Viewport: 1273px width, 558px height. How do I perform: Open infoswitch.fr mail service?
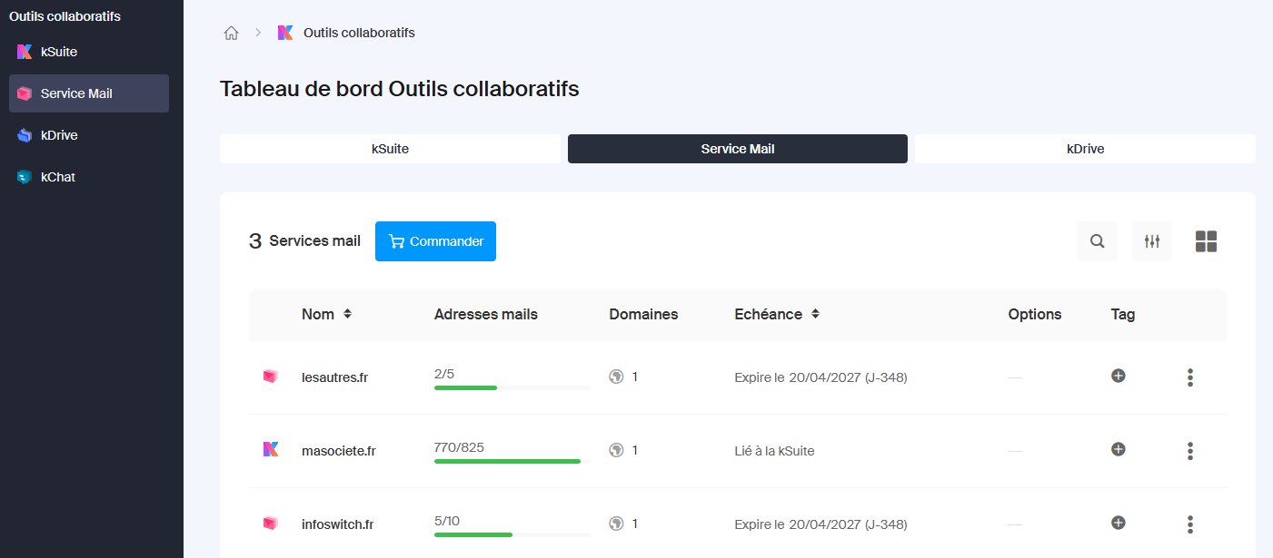[337, 524]
